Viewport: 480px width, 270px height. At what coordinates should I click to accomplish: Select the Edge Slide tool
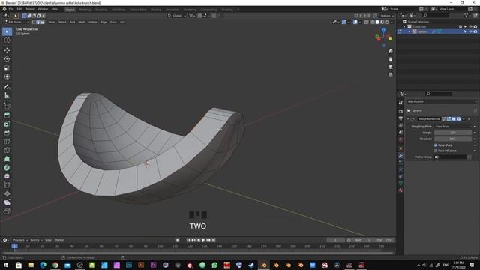pyautogui.click(x=7, y=185)
